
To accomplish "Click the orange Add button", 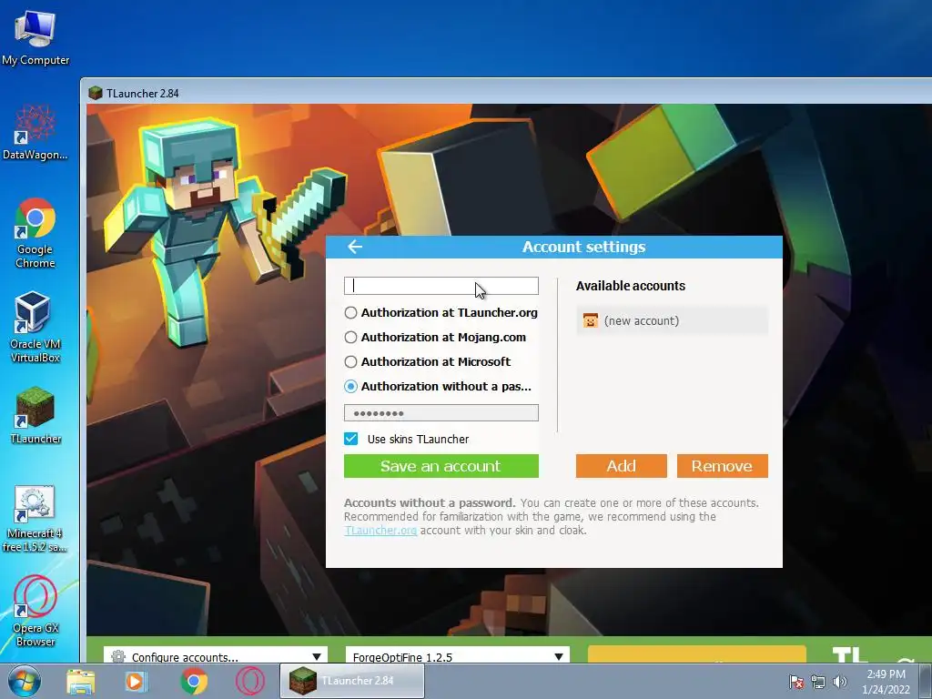I will [x=621, y=466].
